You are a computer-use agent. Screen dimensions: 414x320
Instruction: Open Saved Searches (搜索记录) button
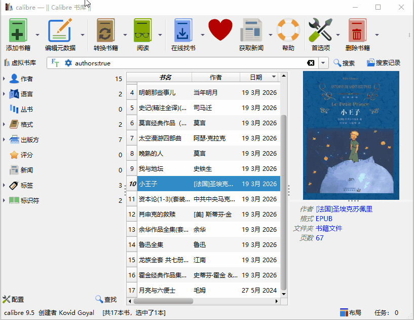click(384, 63)
